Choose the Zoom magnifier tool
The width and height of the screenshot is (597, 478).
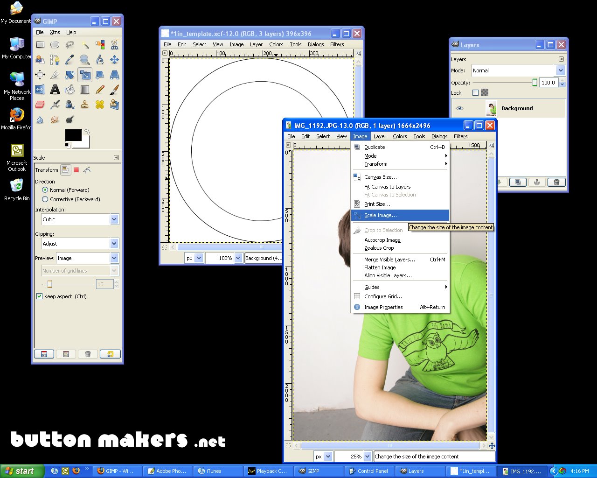click(85, 60)
